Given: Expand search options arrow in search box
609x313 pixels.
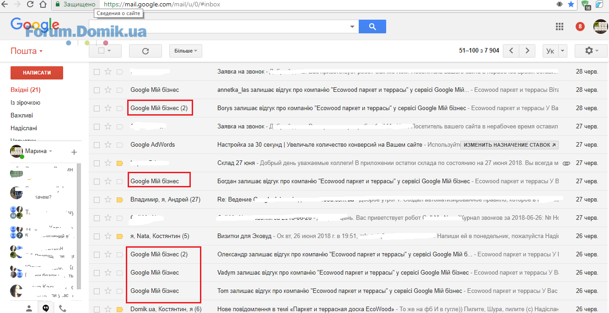Looking at the screenshot, I should (x=352, y=27).
